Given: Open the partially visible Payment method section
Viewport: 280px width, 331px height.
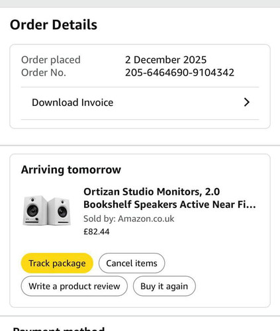Looking at the screenshot, I should 59,328.
